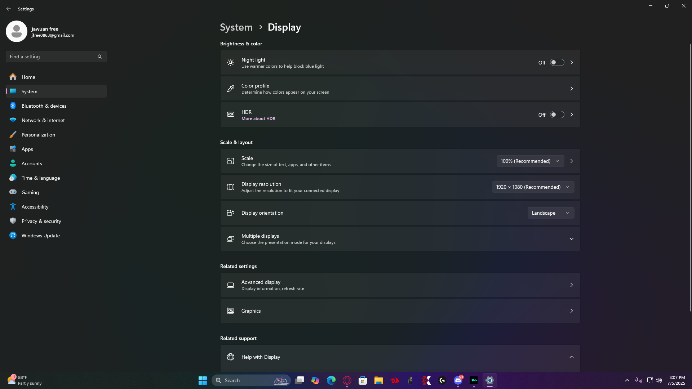Viewport: 692px width, 389px height.
Task: Click the More about HDR link
Action: [258, 119]
